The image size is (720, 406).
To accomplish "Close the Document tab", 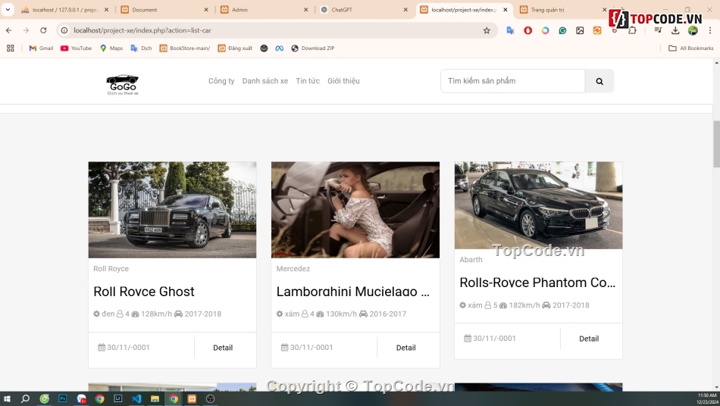I will coord(205,10).
